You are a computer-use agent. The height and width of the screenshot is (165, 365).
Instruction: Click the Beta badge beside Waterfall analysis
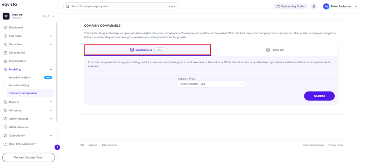(x=48, y=77)
